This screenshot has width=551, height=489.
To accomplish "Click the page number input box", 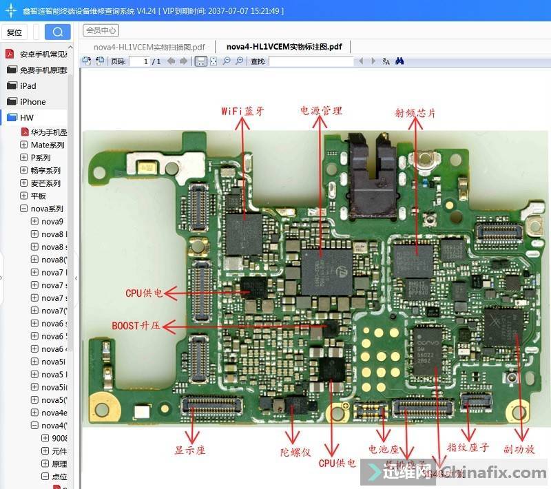I will pos(140,61).
